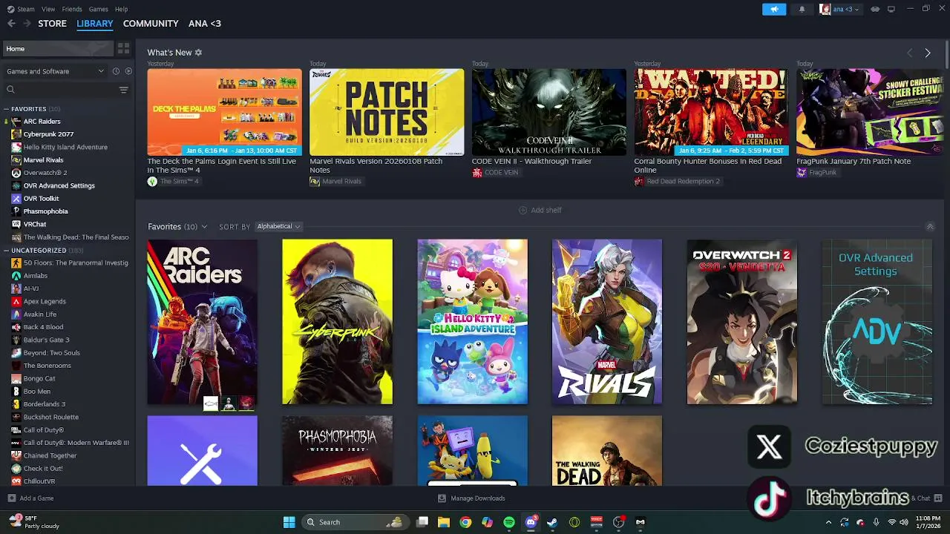Open Red Dead Online bounty news card

pos(711,112)
